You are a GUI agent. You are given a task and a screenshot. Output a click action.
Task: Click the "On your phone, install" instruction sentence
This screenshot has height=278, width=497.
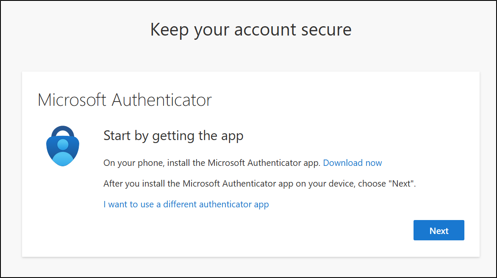212,163
